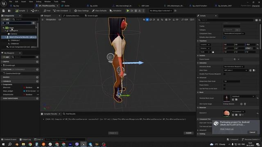Open Windows Start menu
The width and height of the screenshot is (262, 147).
[3, 144]
